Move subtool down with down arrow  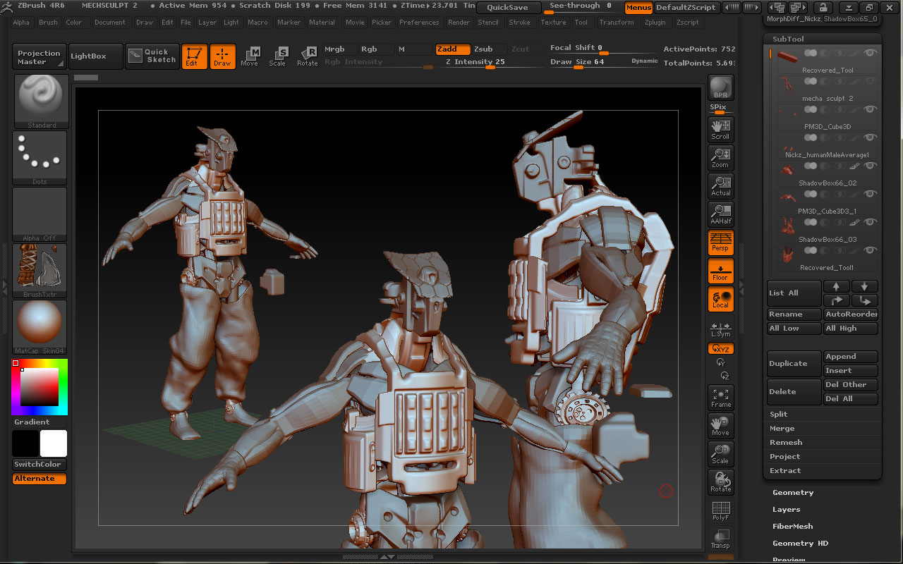coord(865,286)
